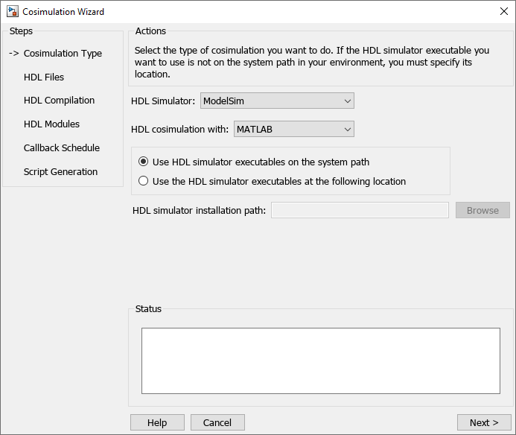Select 'Use HDL simulator executables on the system path'
This screenshot has width=516, height=435.
click(254, 162)
